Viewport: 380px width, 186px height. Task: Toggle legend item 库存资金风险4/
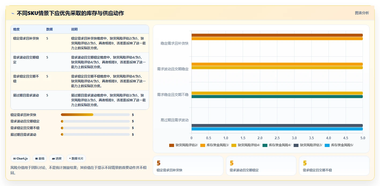tap(277, 145)
